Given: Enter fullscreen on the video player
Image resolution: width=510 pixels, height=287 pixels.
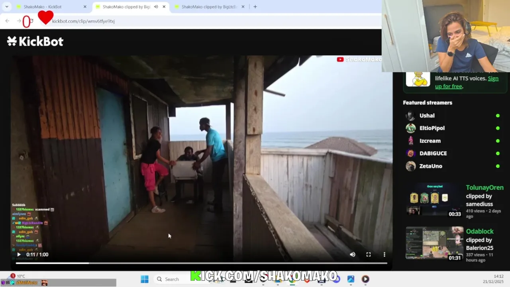Looking at the screenshot, I should tap(369, 254).
